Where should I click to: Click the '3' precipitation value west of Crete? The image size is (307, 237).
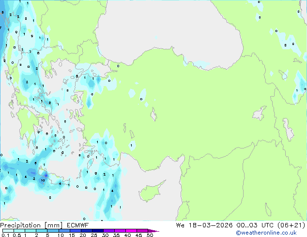point(34,179)
